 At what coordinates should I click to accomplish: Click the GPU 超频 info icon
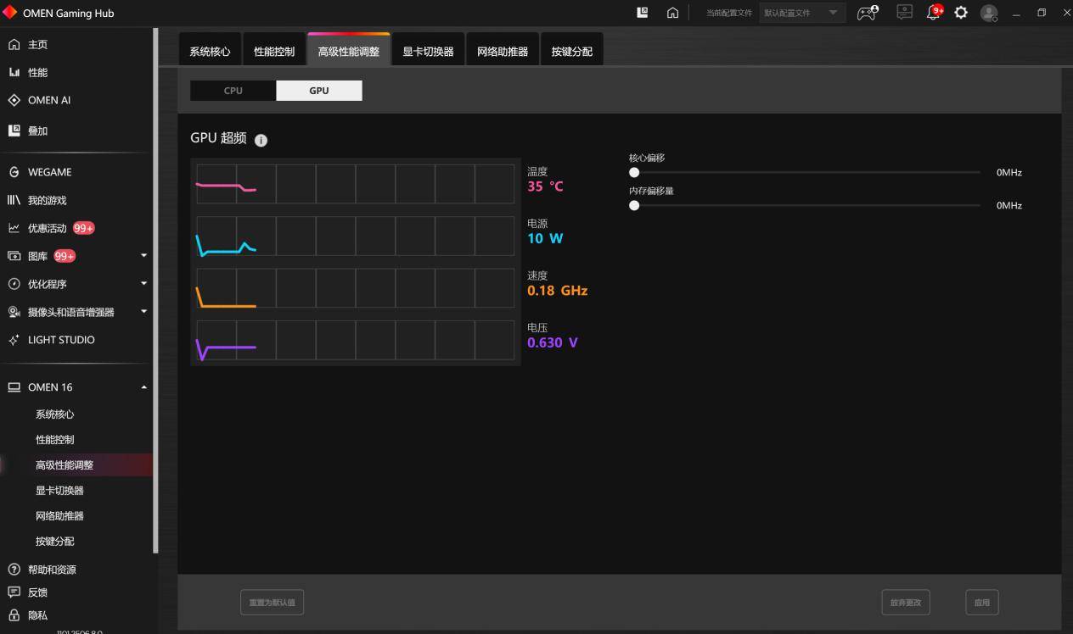coord(261,140)
